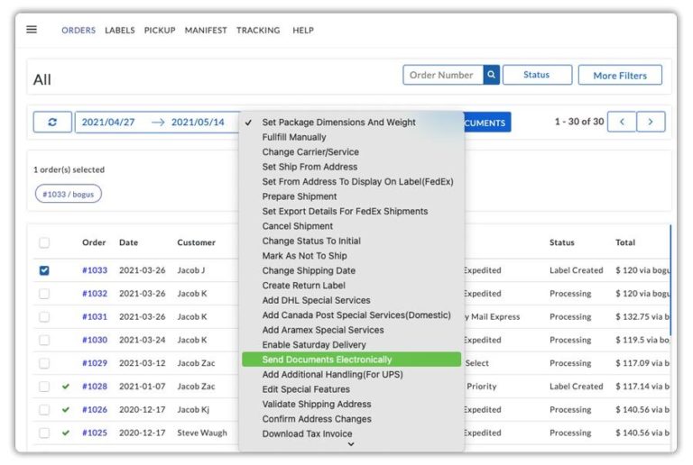This screenshot has height=465, width=693.
Task: Select Edit Special Features
Action: pos(351,389)
